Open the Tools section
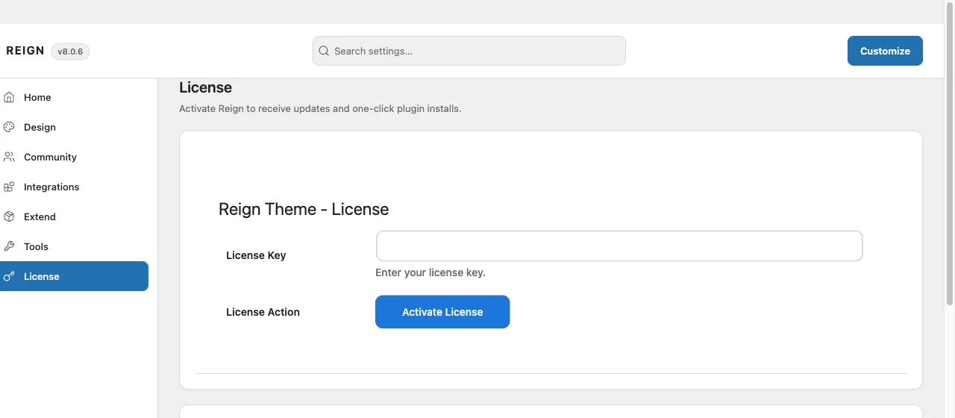This screenshot has height=418, width=955. click(74, 246)
